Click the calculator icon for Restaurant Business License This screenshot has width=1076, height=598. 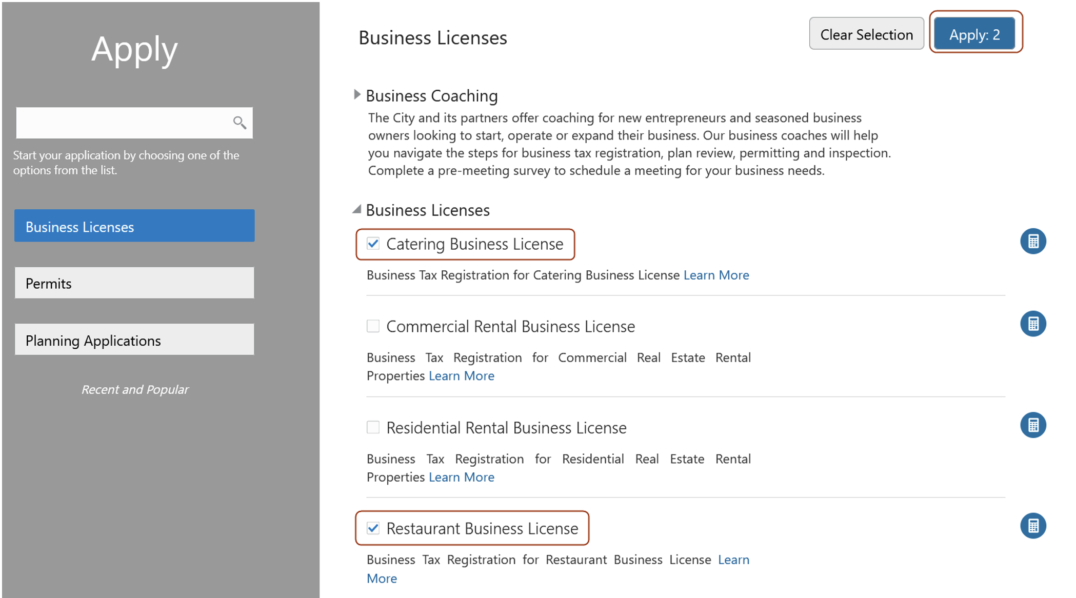click(1034, 525)
